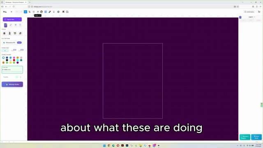The width and height of the screenshot is (263, 148).
Task: Click the undo arrow in the toolbar
Action: [x=17, y=12]
